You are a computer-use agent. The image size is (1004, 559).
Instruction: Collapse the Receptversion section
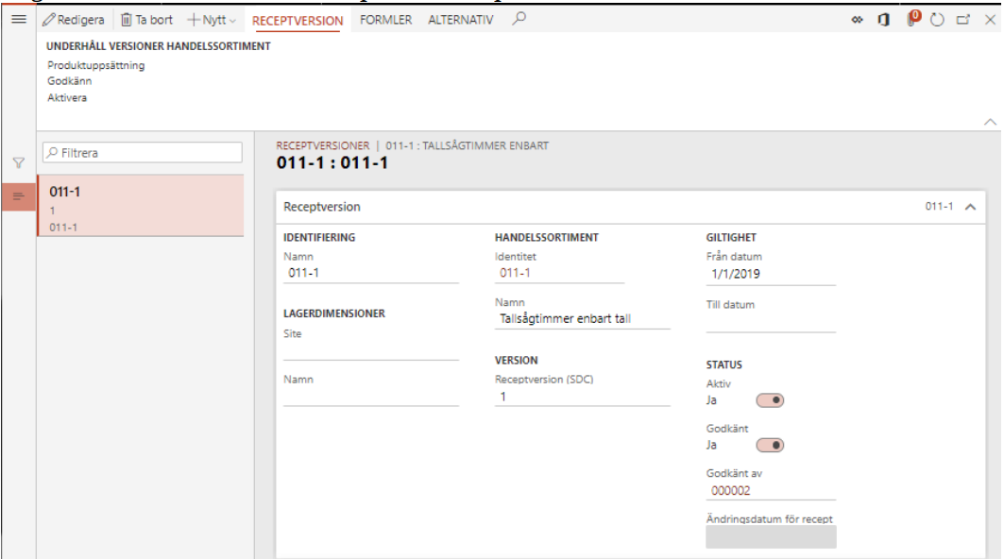[970, 207]
